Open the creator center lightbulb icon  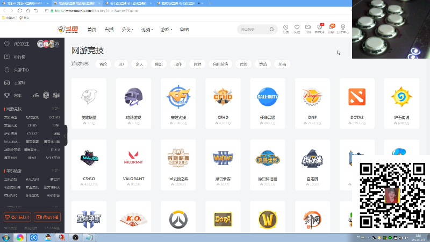343,29
